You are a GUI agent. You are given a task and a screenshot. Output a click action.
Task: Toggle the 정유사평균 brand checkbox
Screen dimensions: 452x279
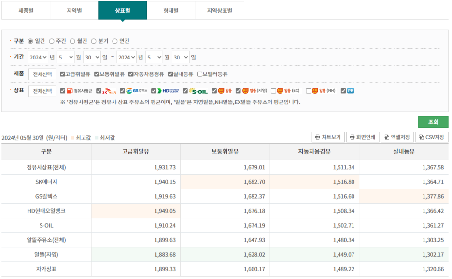point(63,91)
